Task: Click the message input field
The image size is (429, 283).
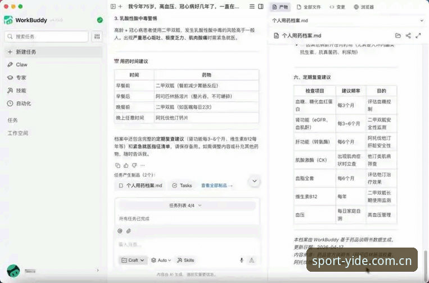Action: (x=187, y=244)
